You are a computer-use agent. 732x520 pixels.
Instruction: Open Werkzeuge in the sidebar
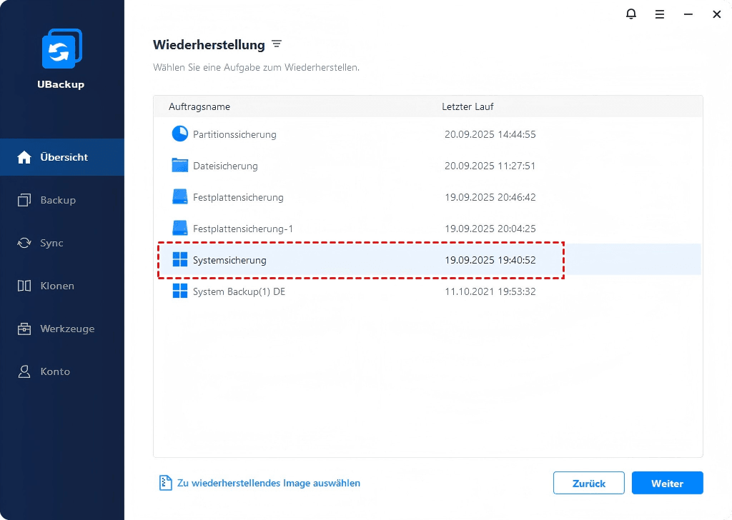point(66,329)
